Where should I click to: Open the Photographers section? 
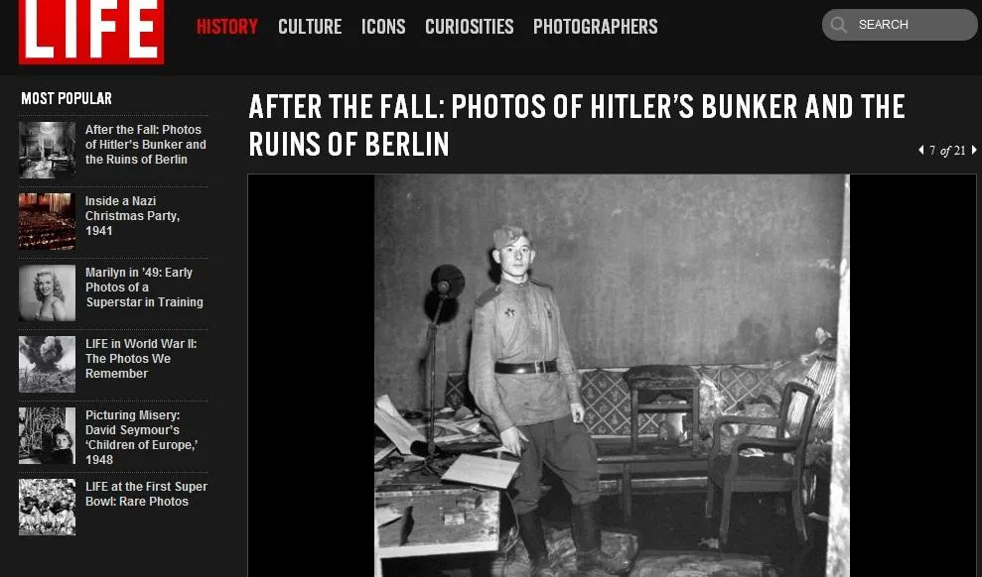coord(595,27)
